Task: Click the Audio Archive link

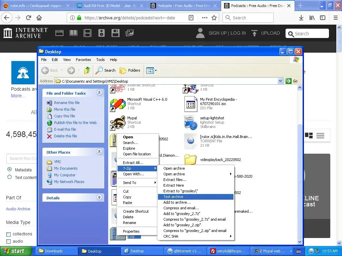Action: [x=18, y=209]
